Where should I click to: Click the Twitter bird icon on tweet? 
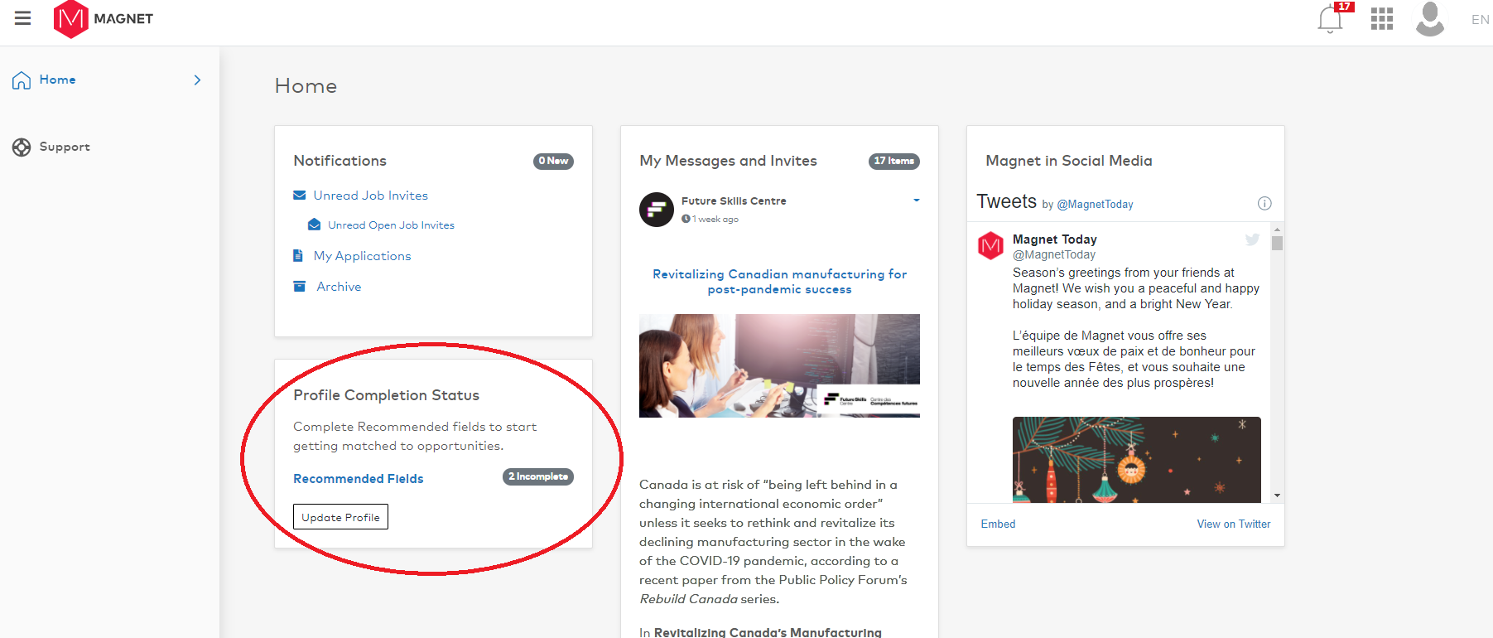(1252, 239)
